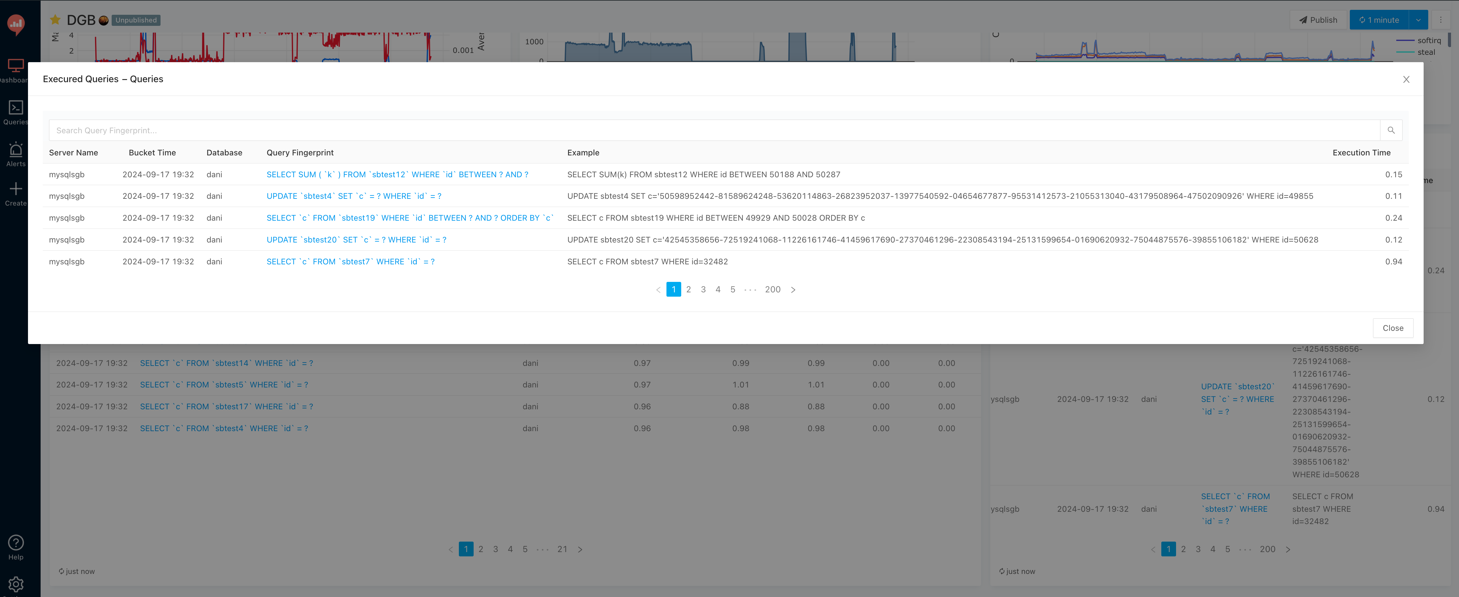Close the Executed Queries modal with X
Screen dimensions: 1459x597
(x=1406, y=79)
